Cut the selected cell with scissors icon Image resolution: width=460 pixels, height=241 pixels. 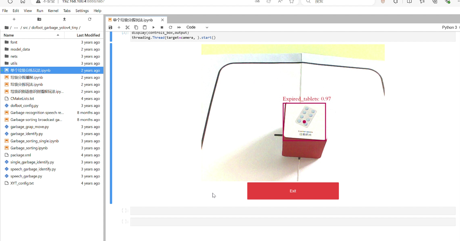pyautogui.click(x=128, y=27)
